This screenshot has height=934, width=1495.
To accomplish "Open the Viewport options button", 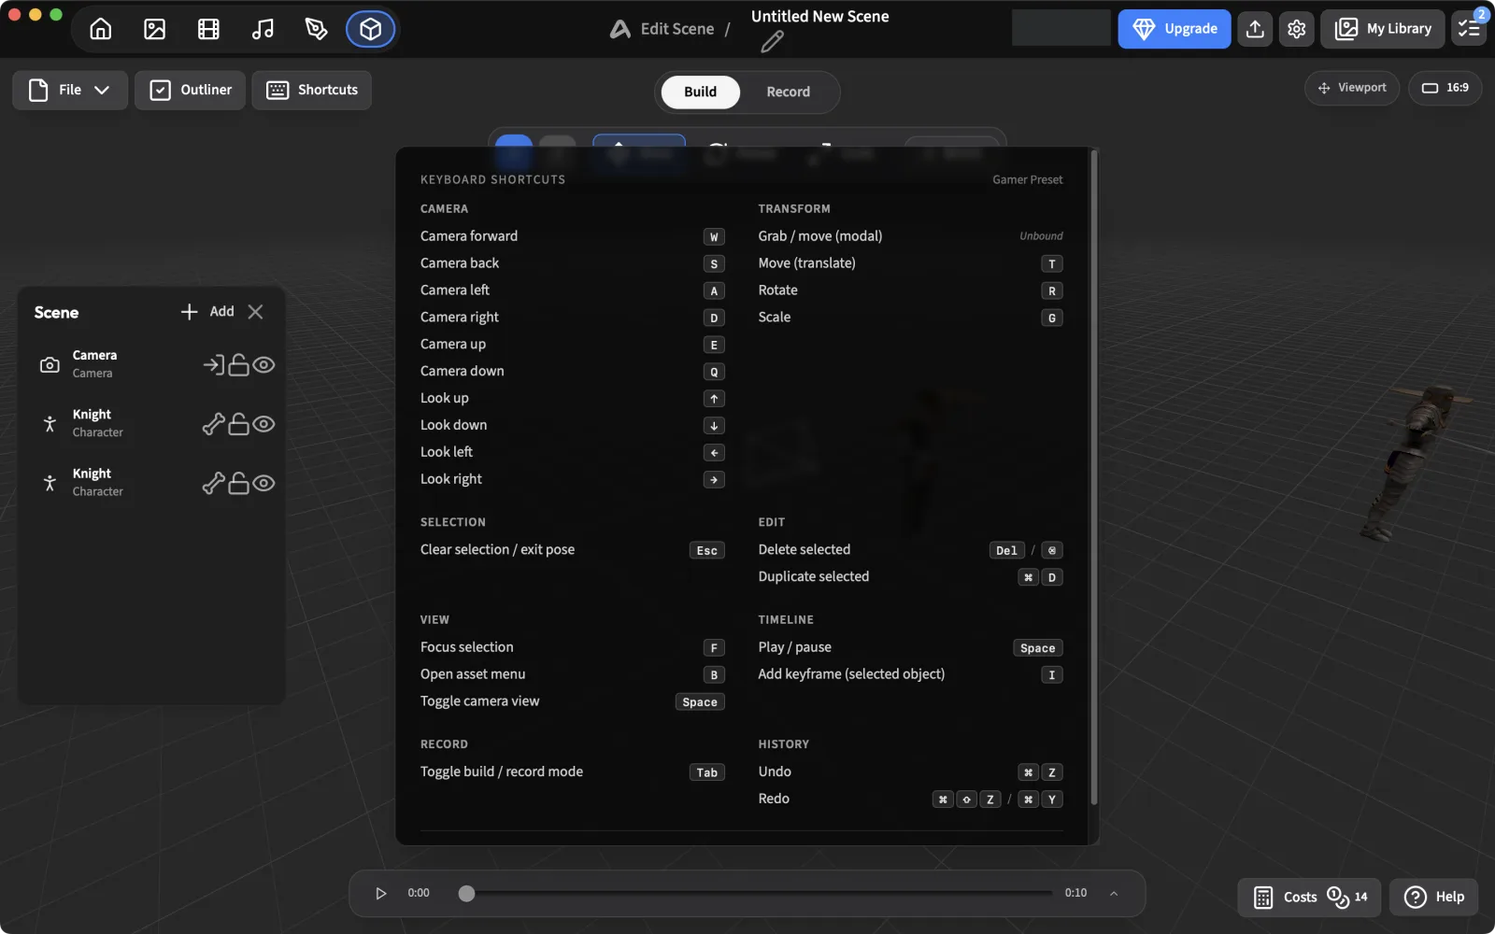I will (1352, 88).
